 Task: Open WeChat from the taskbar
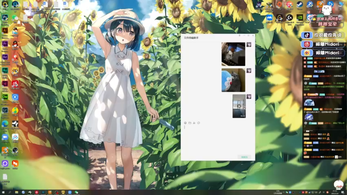tap(76, 192)
